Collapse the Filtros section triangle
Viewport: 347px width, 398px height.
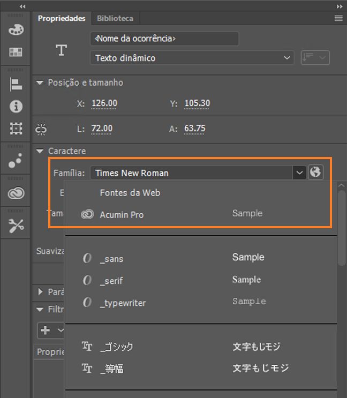[40, 309]
